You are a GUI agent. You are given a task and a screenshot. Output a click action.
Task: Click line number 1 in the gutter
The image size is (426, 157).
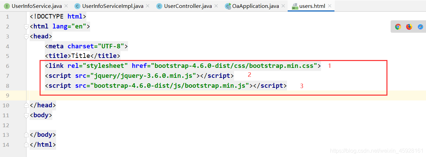pos(8,17)
